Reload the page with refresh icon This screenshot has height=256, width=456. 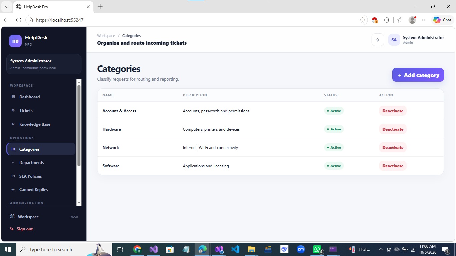coord(19,20)
